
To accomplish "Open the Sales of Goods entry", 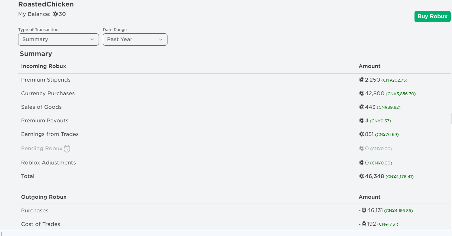I will click(x=234, y=107).
